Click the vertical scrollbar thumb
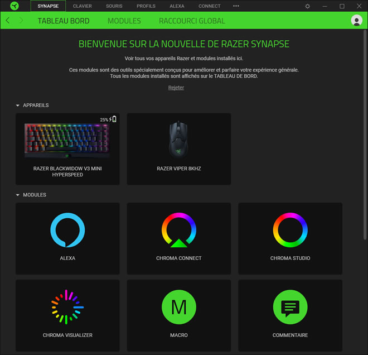The height and width of the screenshot is (355, 368). (x=365, y=135)
